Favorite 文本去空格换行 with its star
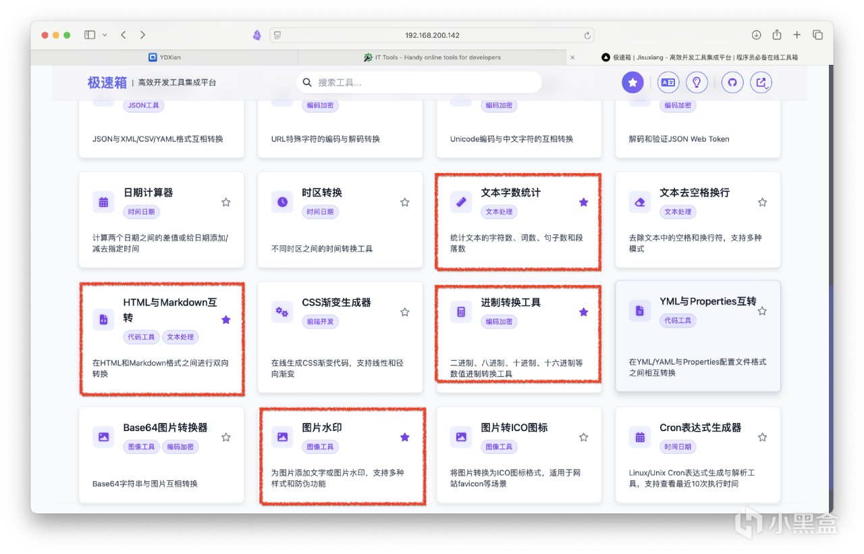The width and height of the screenshot is (864, 554). point(763,202)
